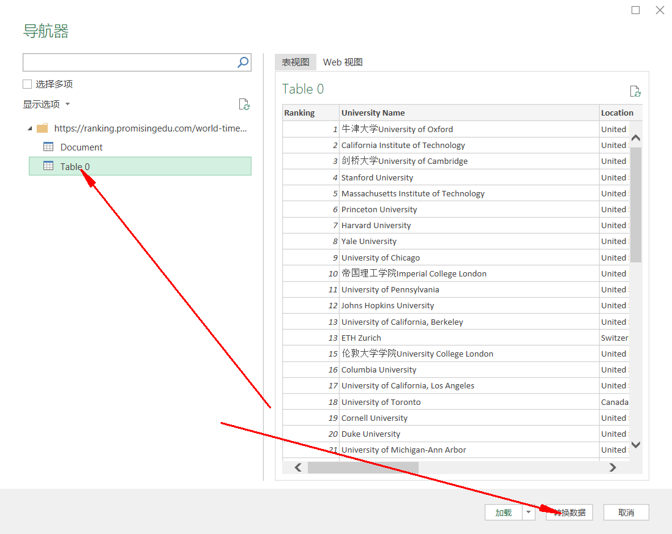Click the University of Toronto cell
672x534 pixels.
(469, 402)
